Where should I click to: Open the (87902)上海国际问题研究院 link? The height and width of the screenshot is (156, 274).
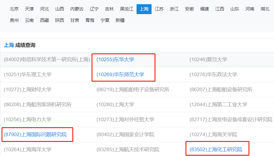pos(35,134)
